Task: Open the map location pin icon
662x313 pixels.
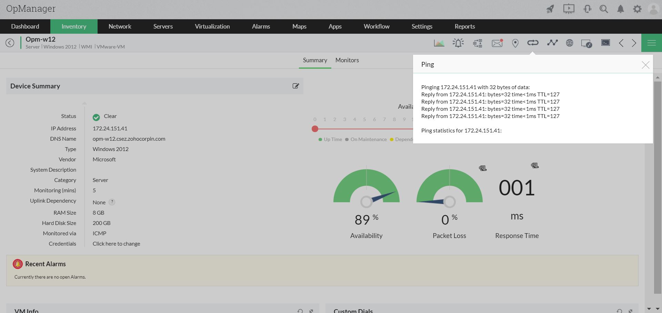Action: point(515,43)
